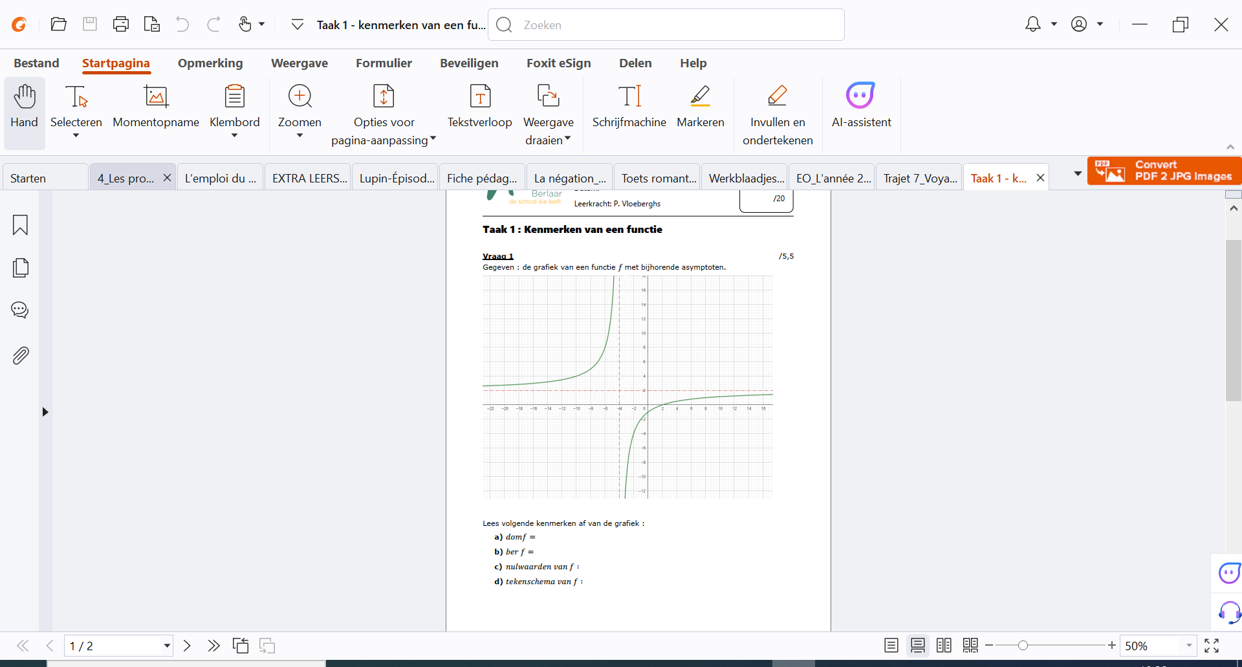
Task: Click the Open file folder icon
Action: tap(59, 25)
